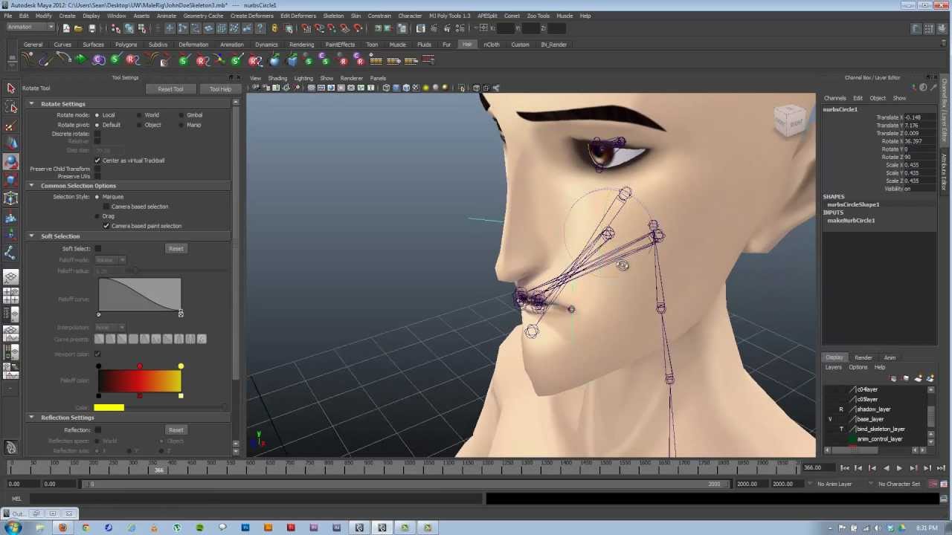The height and width of the screenshot is (535, 952).
Task: Toggle Camera based paint selection checkbox
Action: click(106, 226)
